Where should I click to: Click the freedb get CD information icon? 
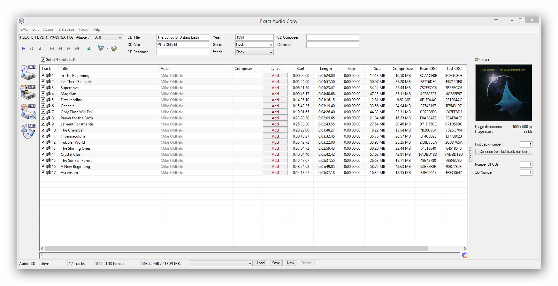[x=101, y=48]
